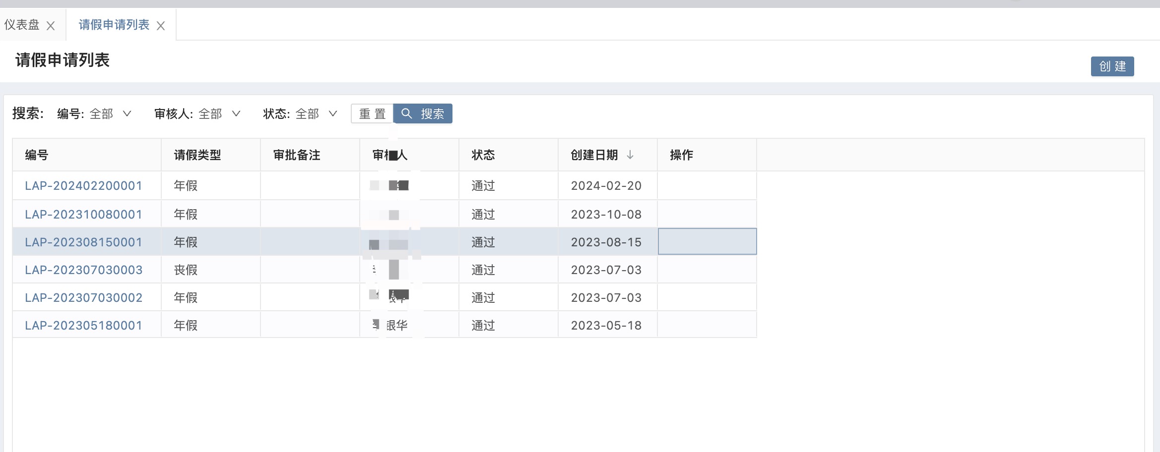
Task: Open record LAP-202308150001
Action: pos(83,242)
